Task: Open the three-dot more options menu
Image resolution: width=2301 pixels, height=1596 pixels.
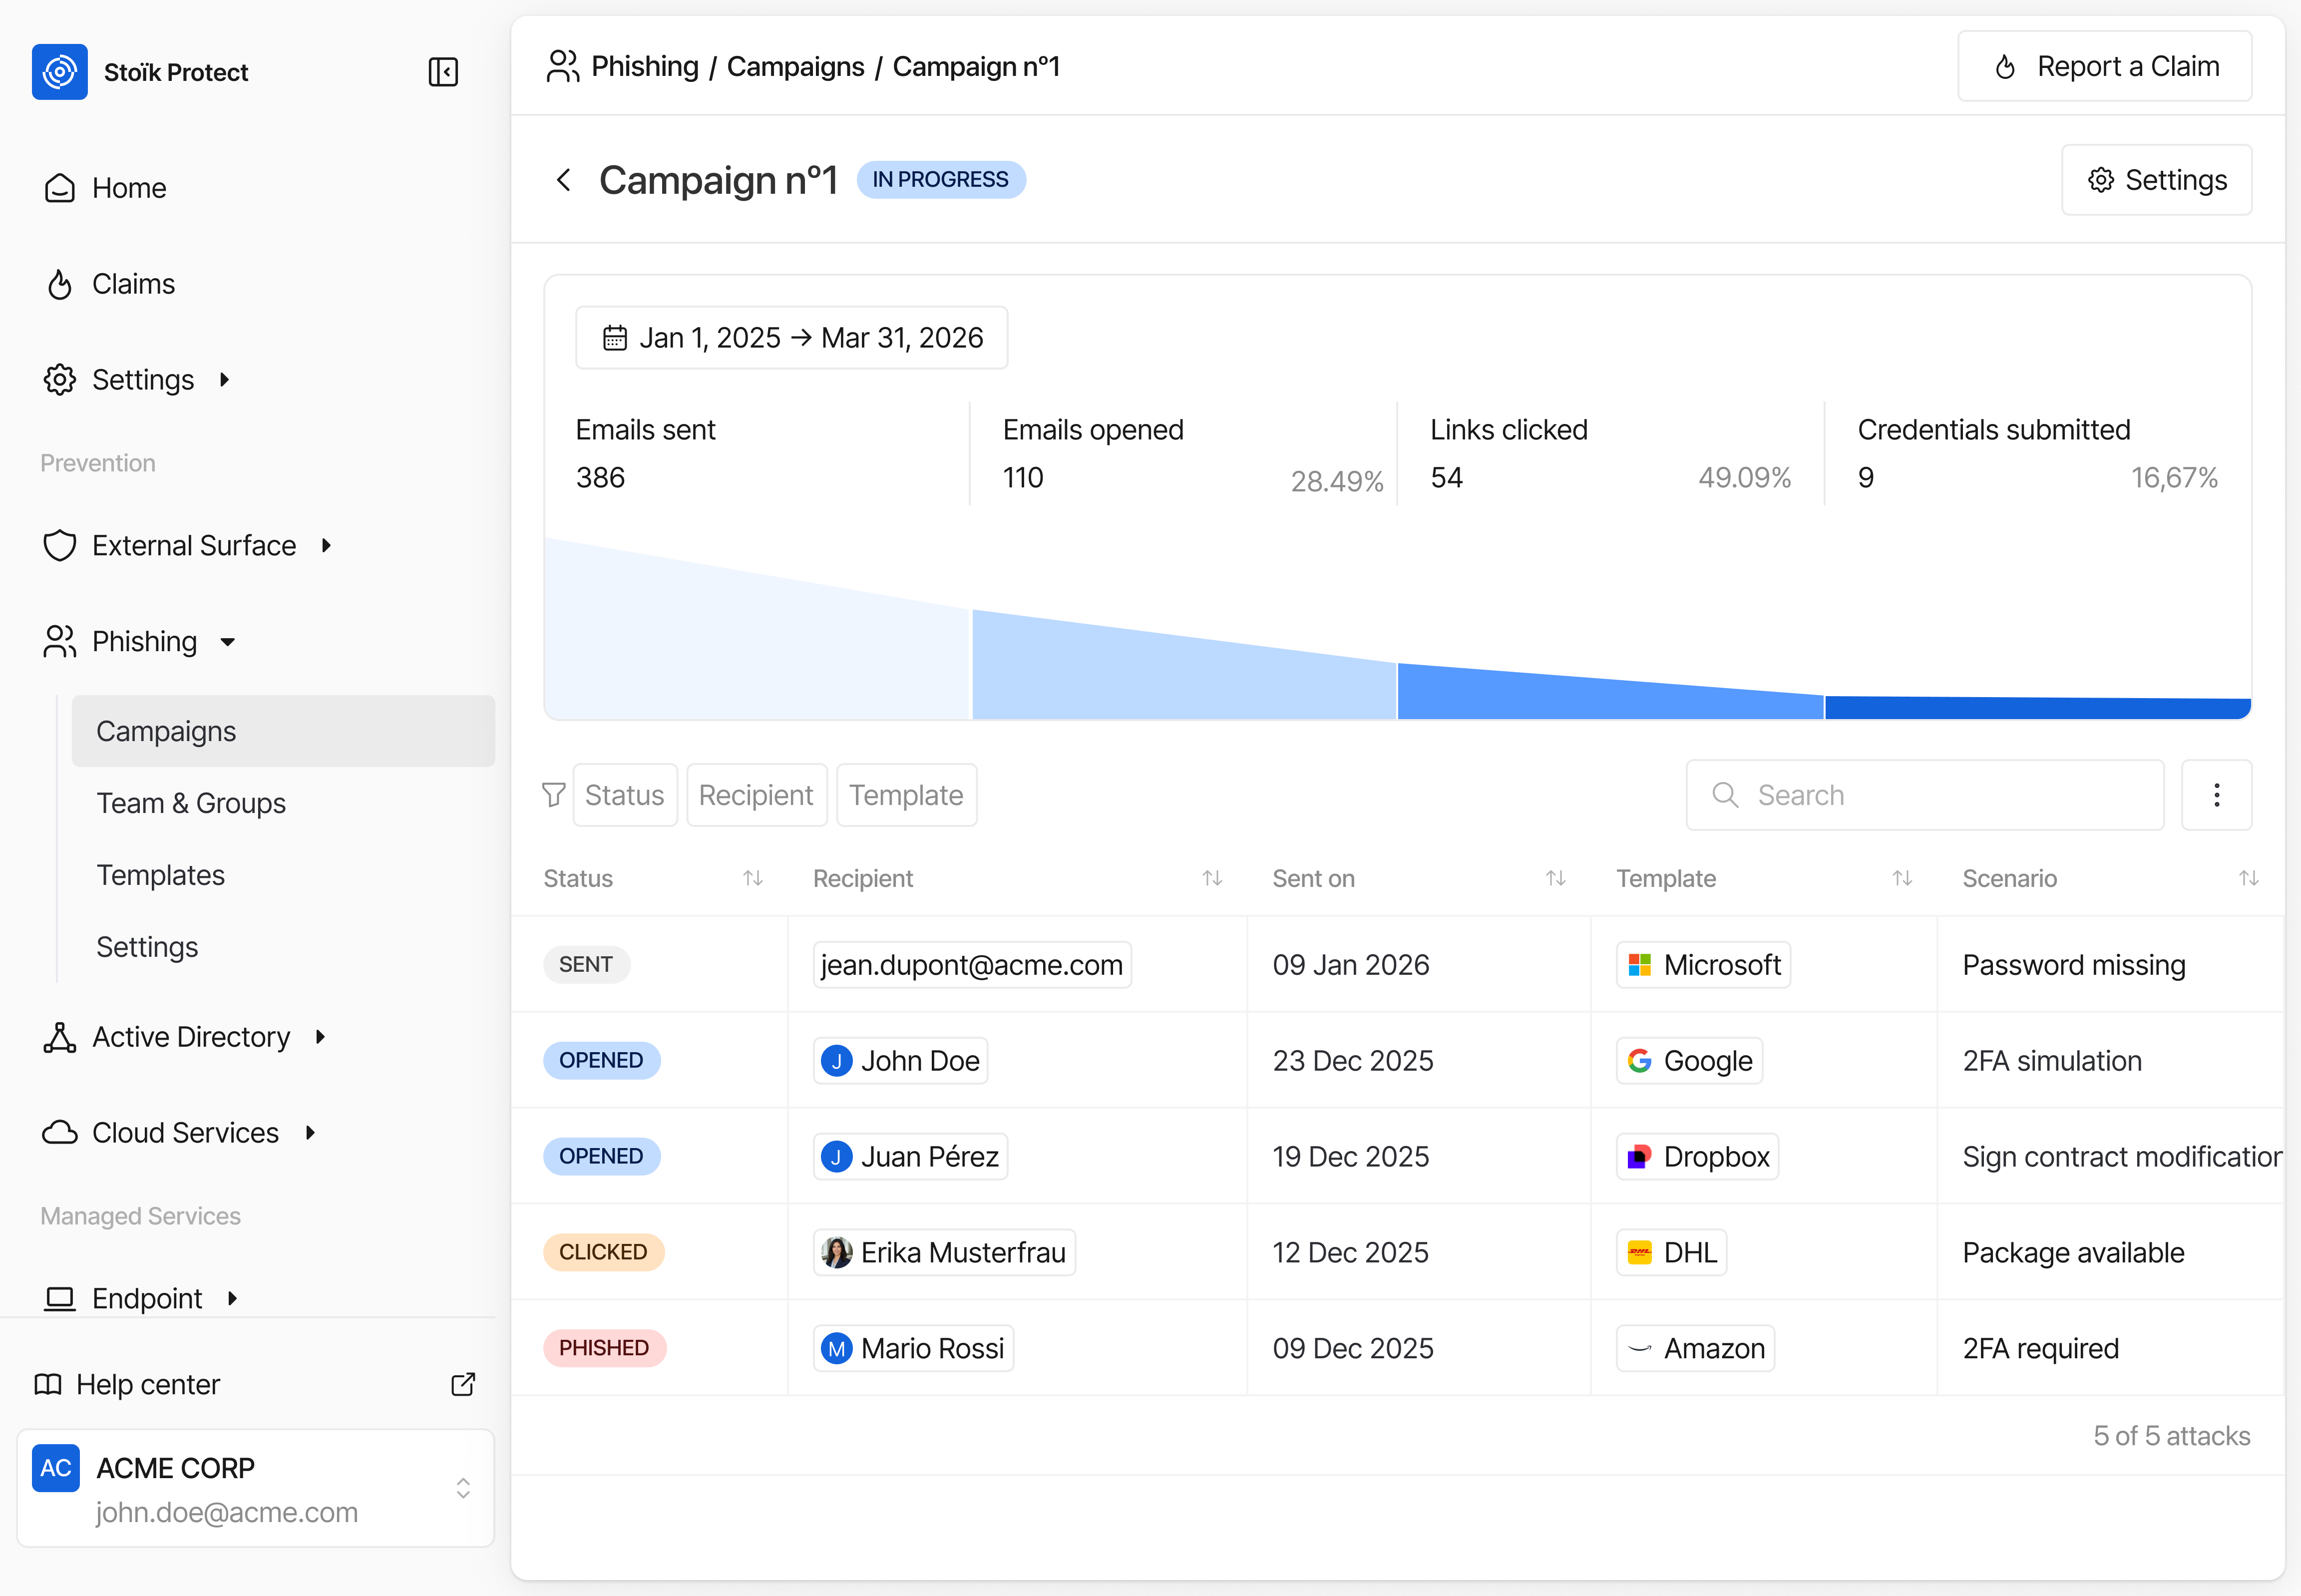Action: click(x=2216, y=795)
